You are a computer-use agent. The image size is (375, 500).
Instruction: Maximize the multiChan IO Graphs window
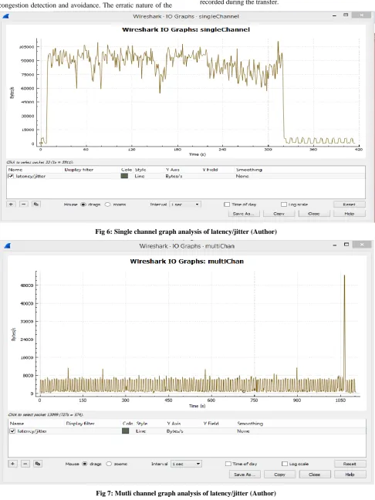(346, 245)
